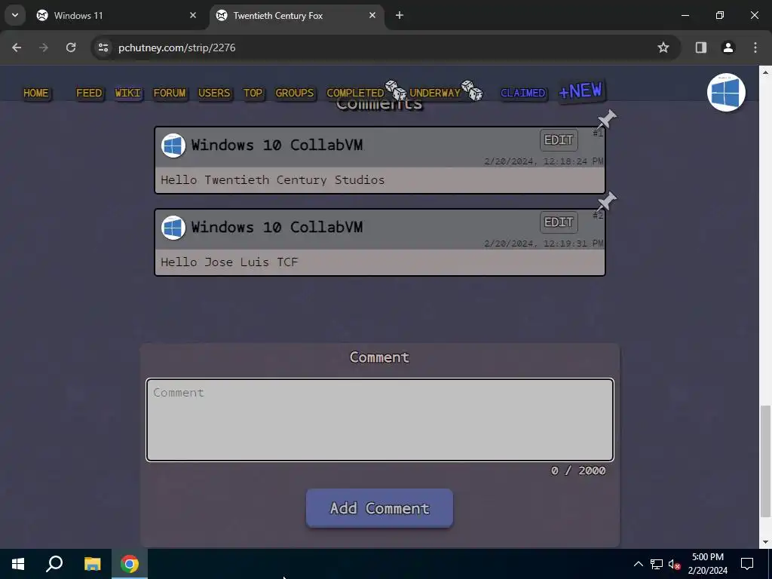Close the Windows 11 tab
Image resolution: width=772 pixels, height=579 pixels.
[x=193, y=15]
